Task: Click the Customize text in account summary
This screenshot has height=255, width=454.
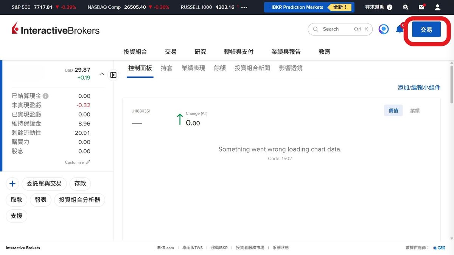Action: coord(74,162)
